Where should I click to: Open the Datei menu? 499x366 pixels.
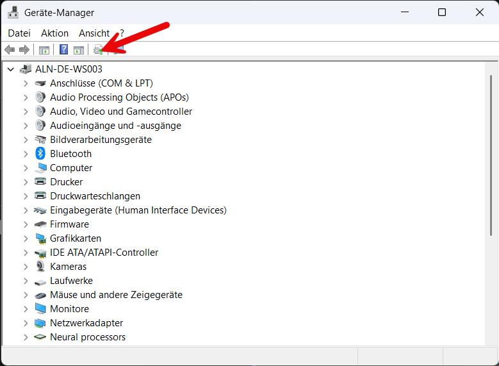(x=19, y=33)
